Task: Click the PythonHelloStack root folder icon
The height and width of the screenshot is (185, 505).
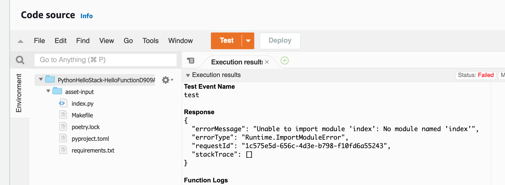Action: click(x=50, y=79)
